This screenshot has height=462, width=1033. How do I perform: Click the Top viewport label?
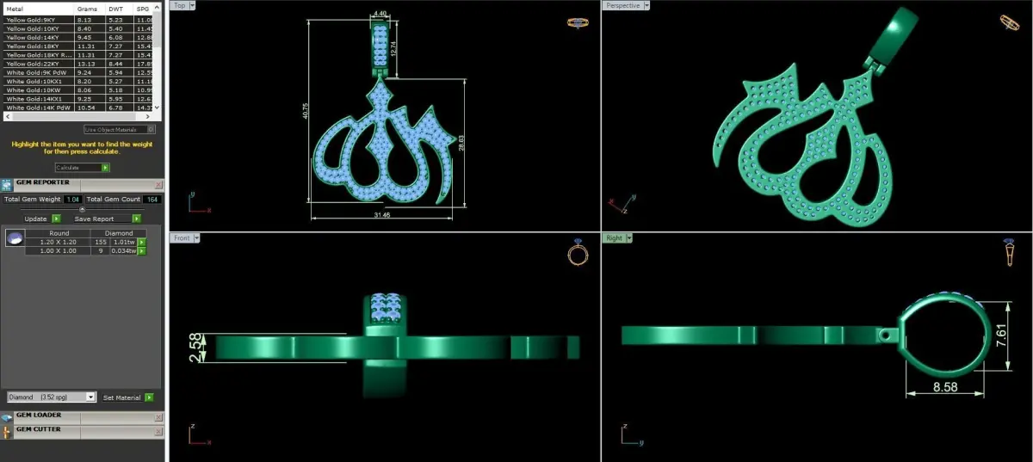pyautogui.click(x=179, y=5)
